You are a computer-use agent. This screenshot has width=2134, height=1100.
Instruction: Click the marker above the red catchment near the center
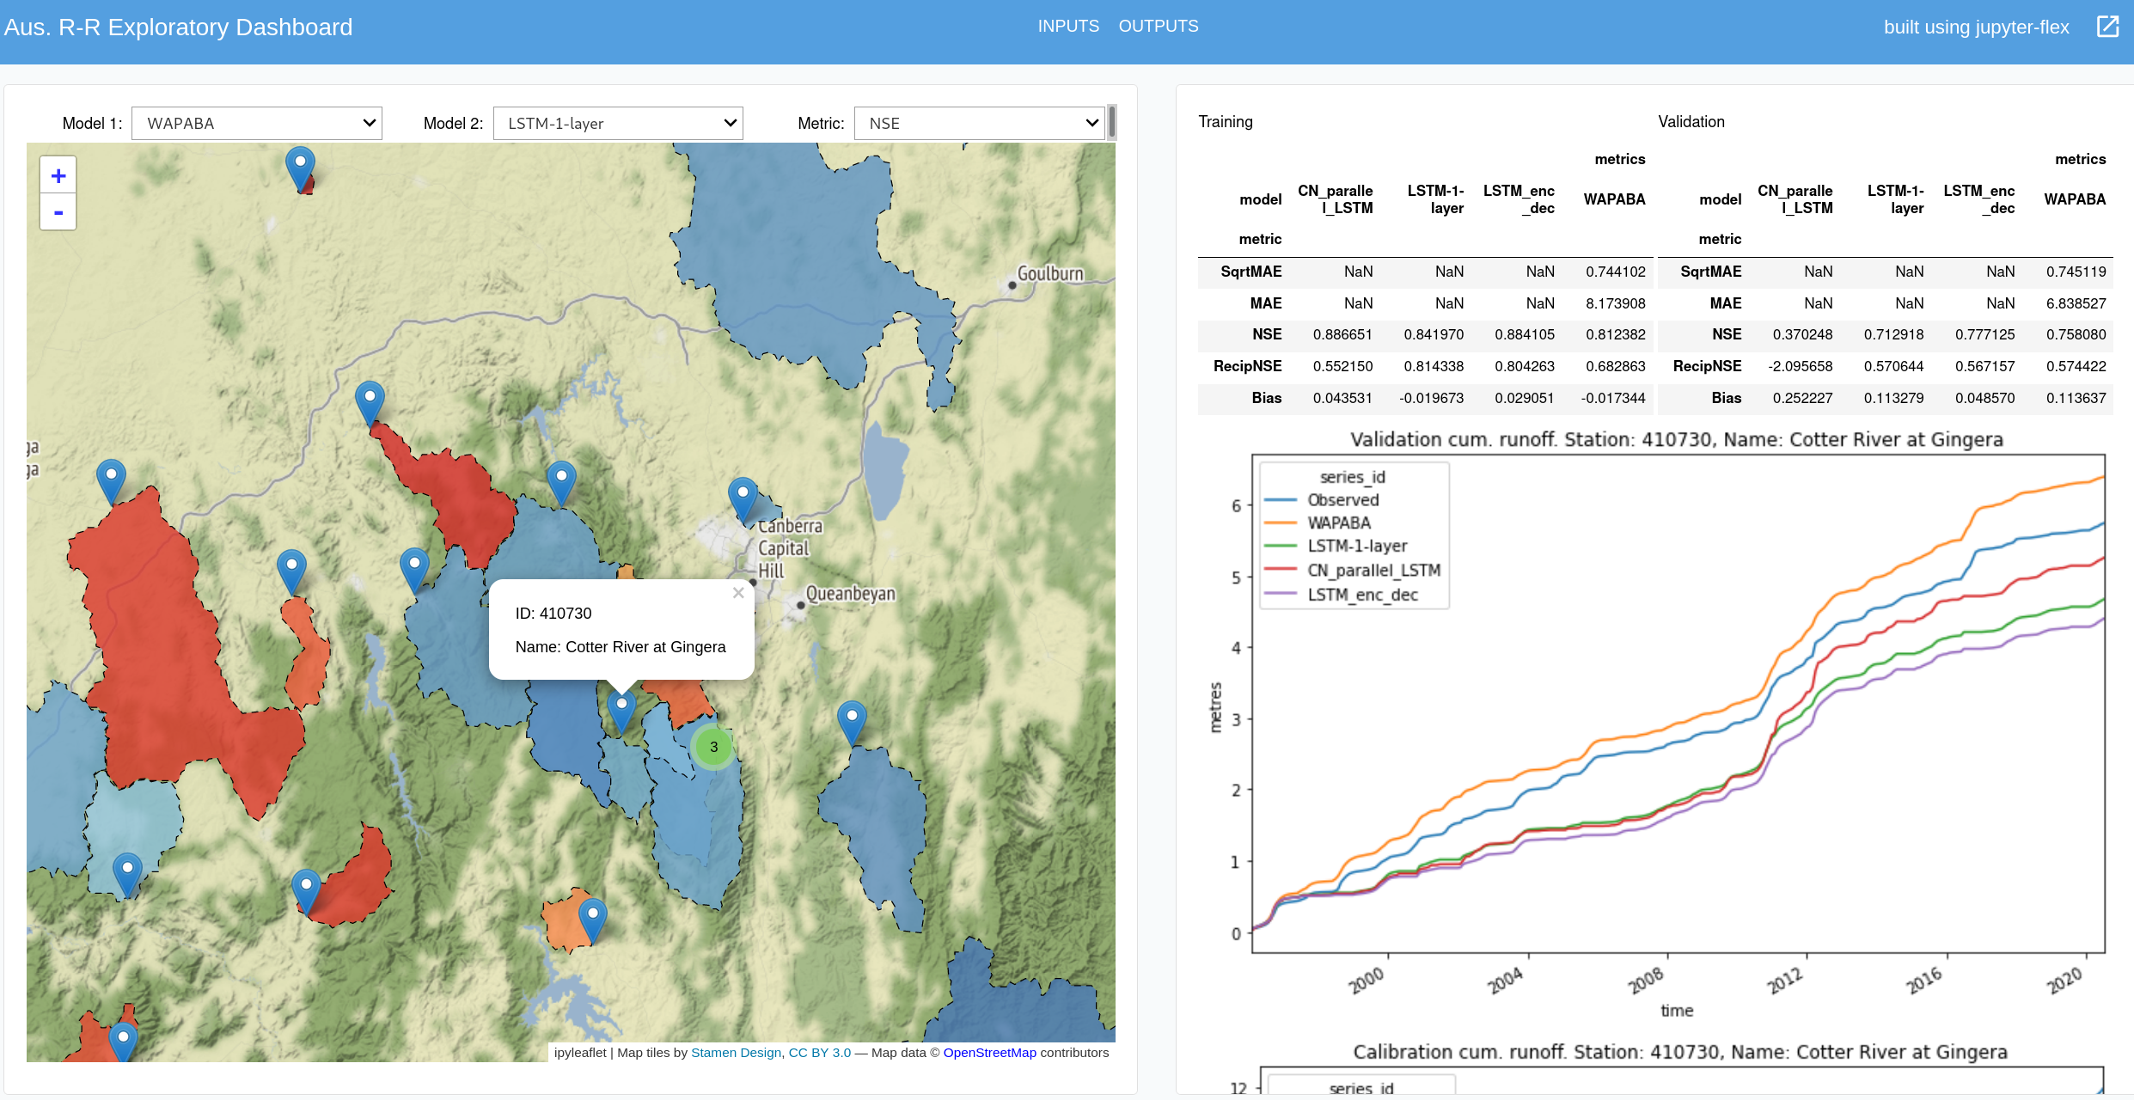pos(370,404)
